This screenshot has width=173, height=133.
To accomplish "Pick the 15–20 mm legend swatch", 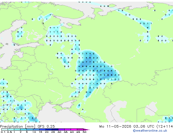I will [x=43, y=129].
